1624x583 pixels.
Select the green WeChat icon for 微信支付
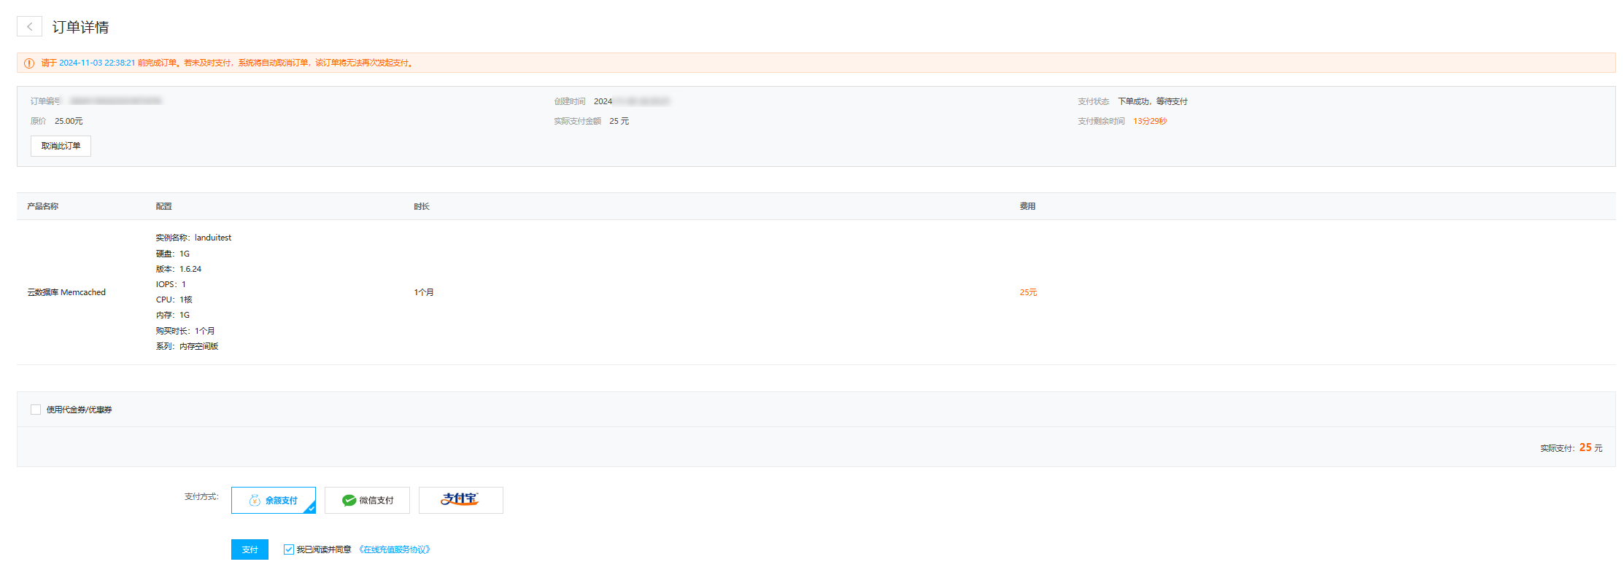point(349,501)
